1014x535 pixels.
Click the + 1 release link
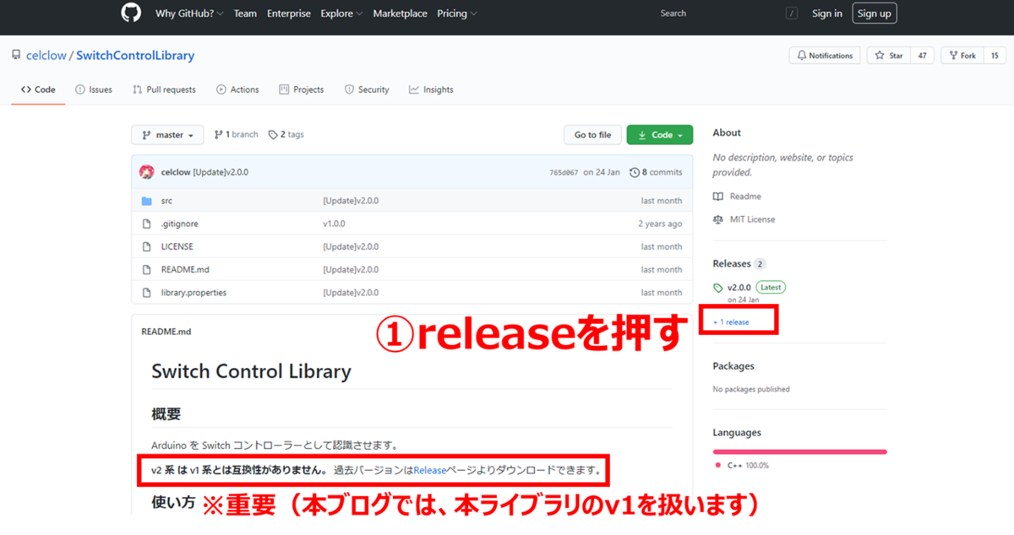click(x=731, y=322)
